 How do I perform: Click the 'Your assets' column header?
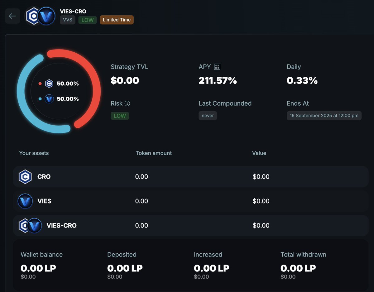pos(34,153)
